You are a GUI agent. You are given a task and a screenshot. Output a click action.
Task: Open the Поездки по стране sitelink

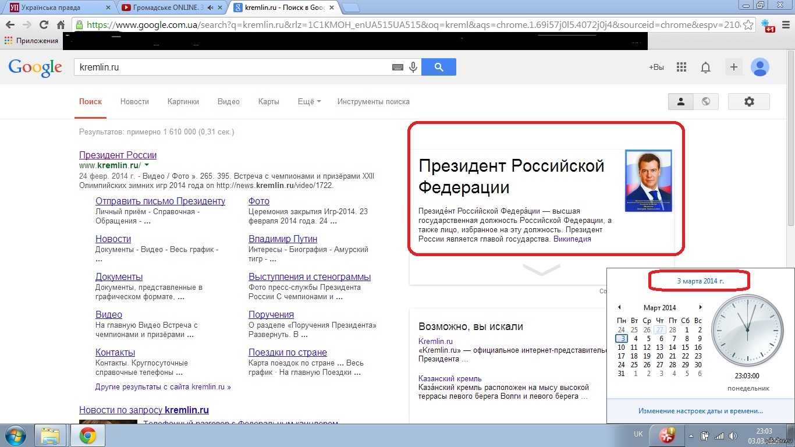click(x=288, y=352)
